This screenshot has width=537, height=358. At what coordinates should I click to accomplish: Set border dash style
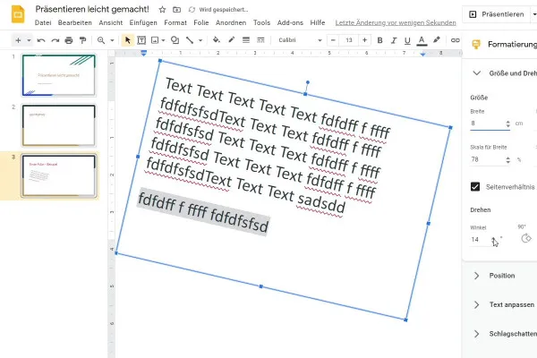260,40
